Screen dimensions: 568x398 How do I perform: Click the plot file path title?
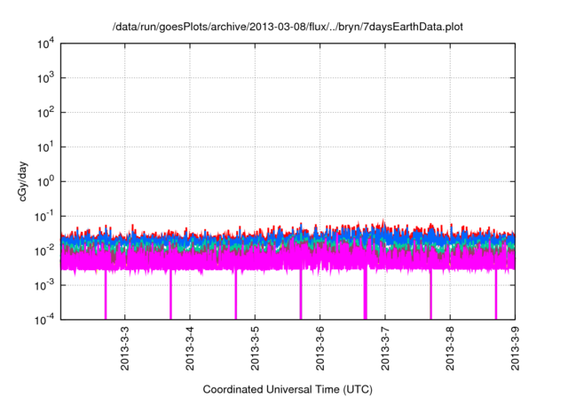click(288, 27)
